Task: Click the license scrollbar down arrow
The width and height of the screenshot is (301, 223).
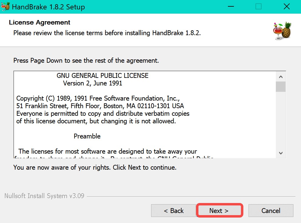Action: [x=281, y=153]
